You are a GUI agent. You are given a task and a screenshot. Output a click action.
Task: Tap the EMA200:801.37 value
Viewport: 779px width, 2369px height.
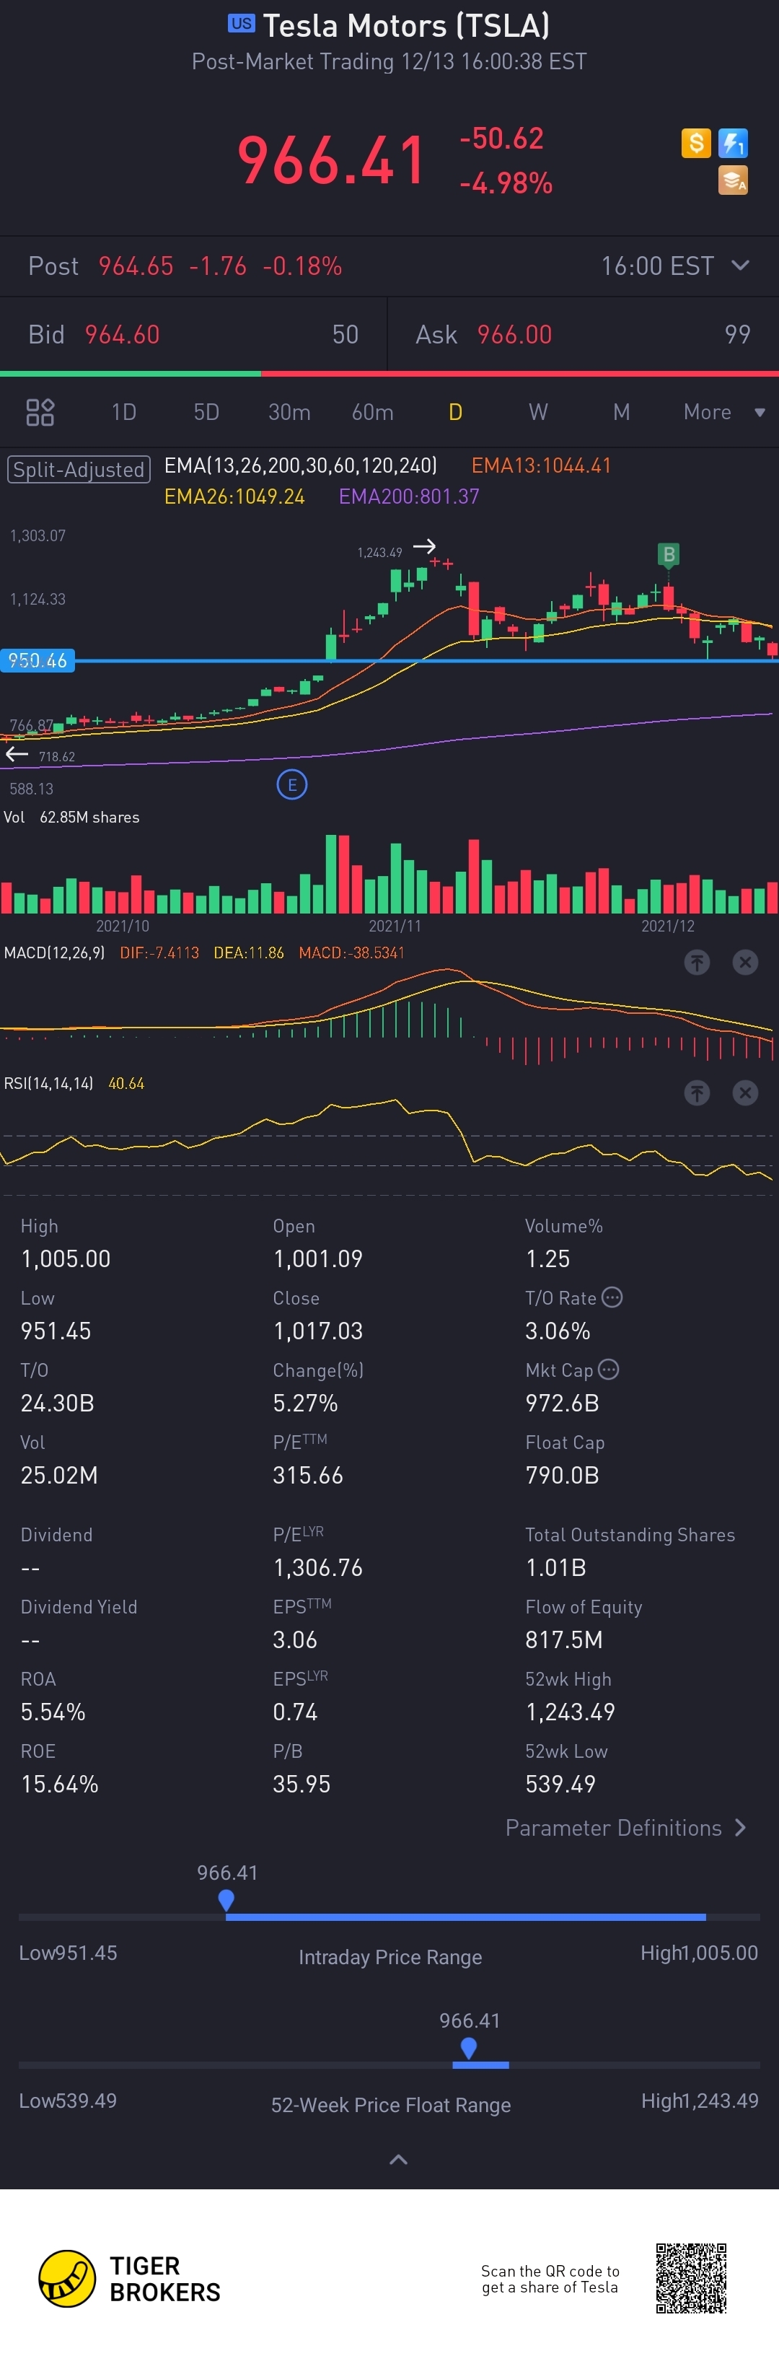tap(409, 496)
